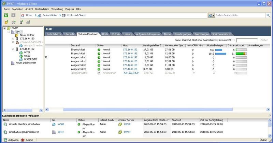Expand the 172.16.0.160 host node
Screen dimensions: 273x143
point(13,39)
